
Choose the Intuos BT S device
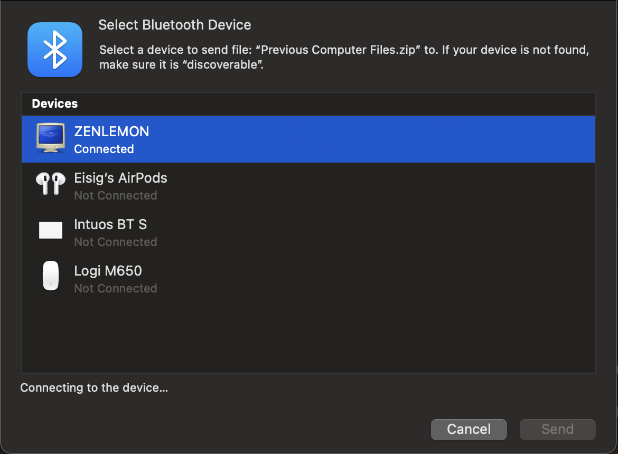pyautogui.click(x=110, y=224)
